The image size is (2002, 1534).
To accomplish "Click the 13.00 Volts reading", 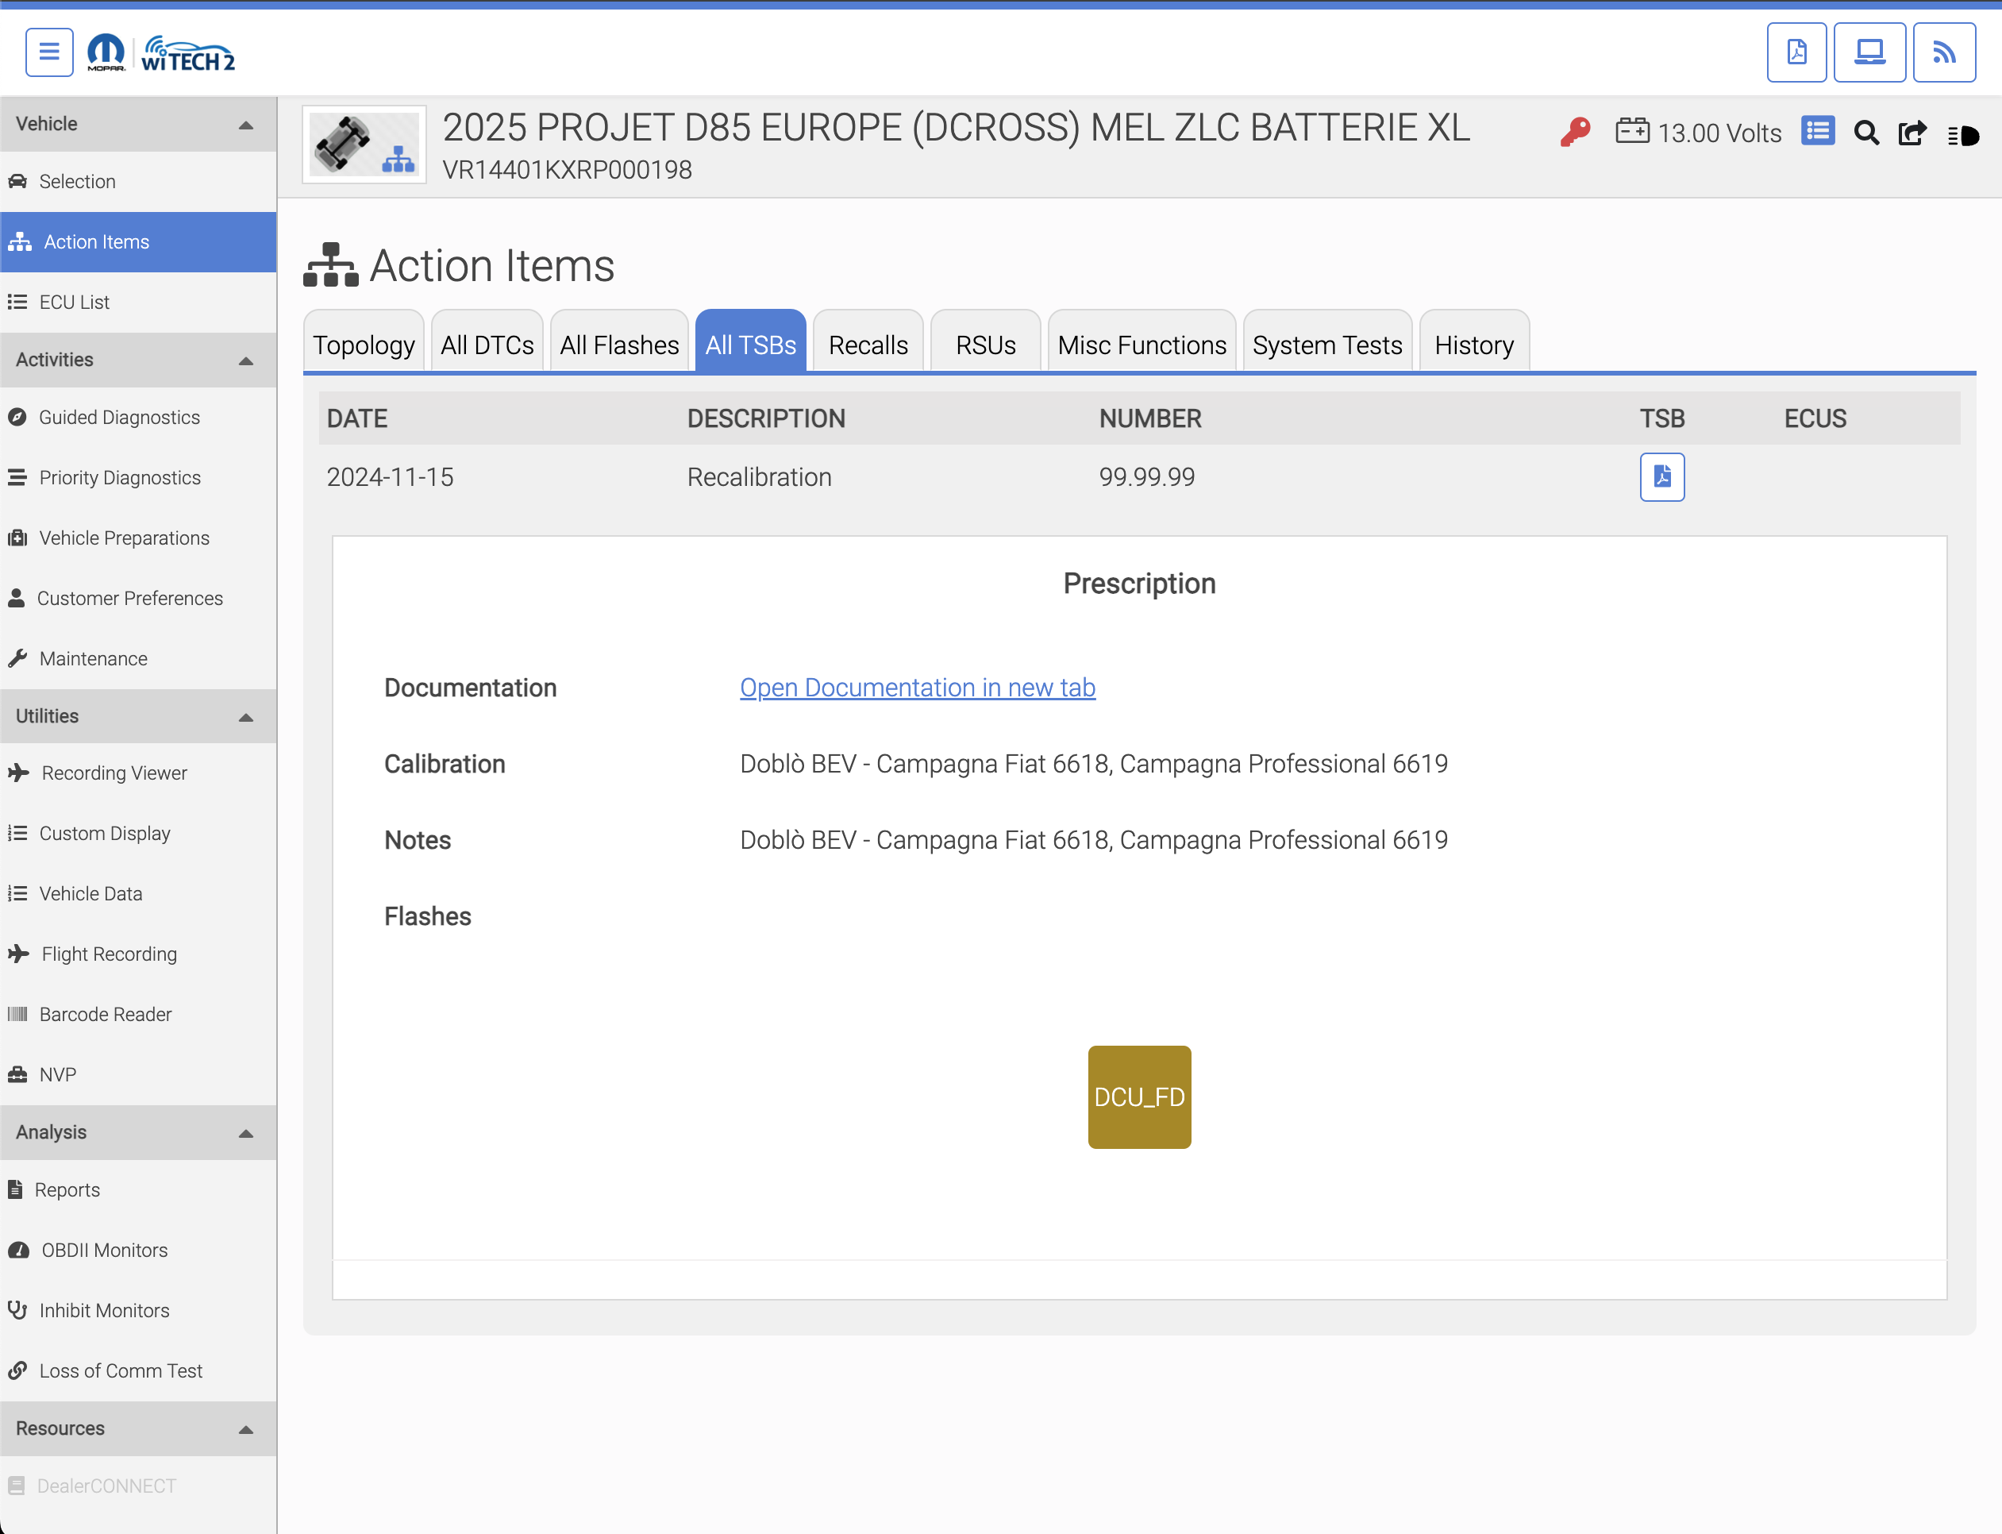I will pos(1719,133).
